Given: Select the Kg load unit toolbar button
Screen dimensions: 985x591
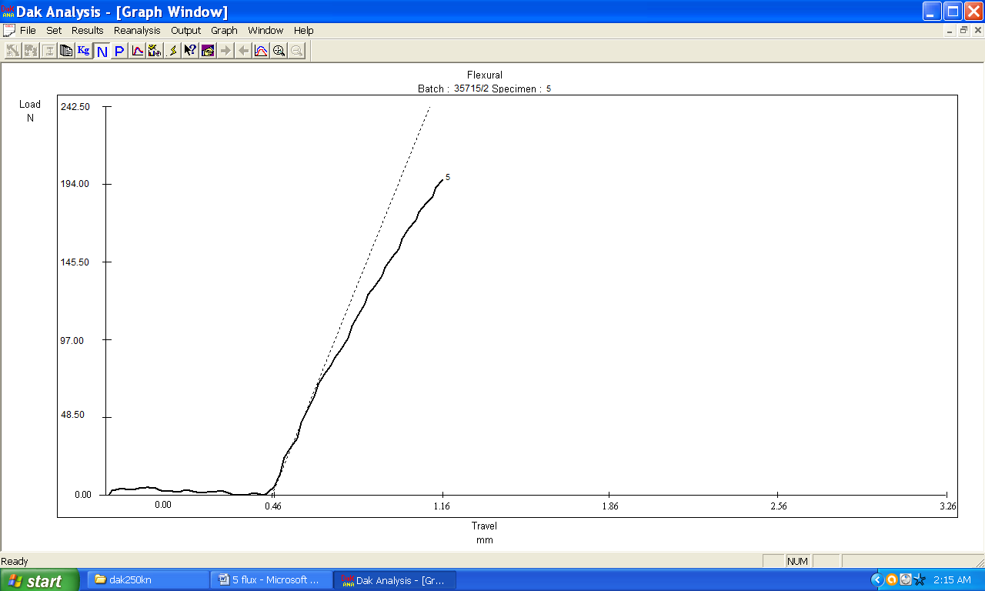Looking at the screenshot, I should pyautogui.click(x=84, y=51).
